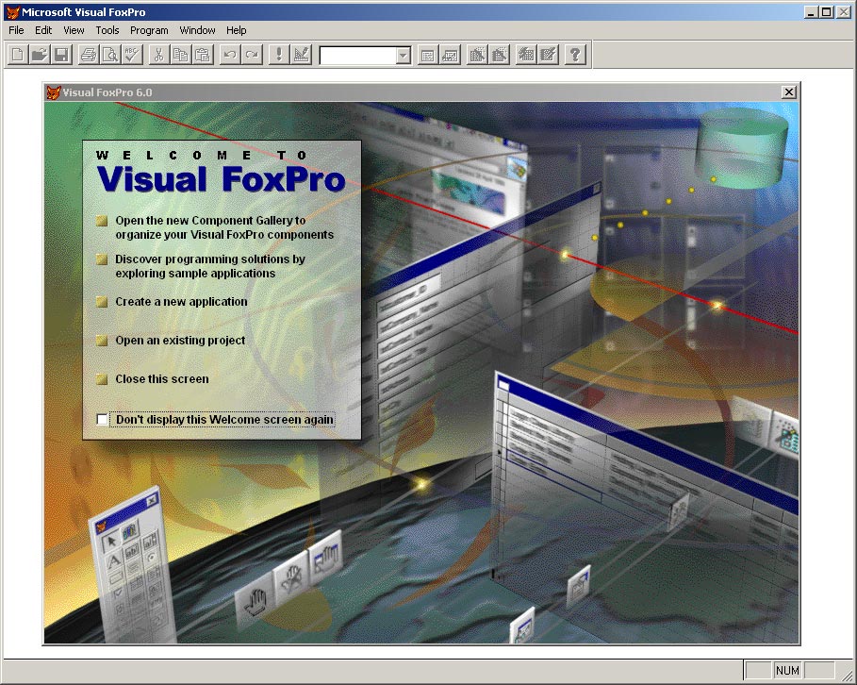Click the Report wizard toolbar icon
The height and width of the screenshot is (685, 857).
(x=499, y=55)
